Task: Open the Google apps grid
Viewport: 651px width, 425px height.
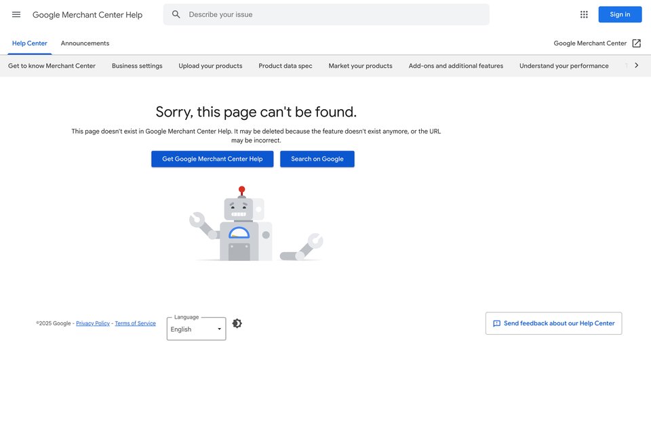Action: [x=584, y=14]
